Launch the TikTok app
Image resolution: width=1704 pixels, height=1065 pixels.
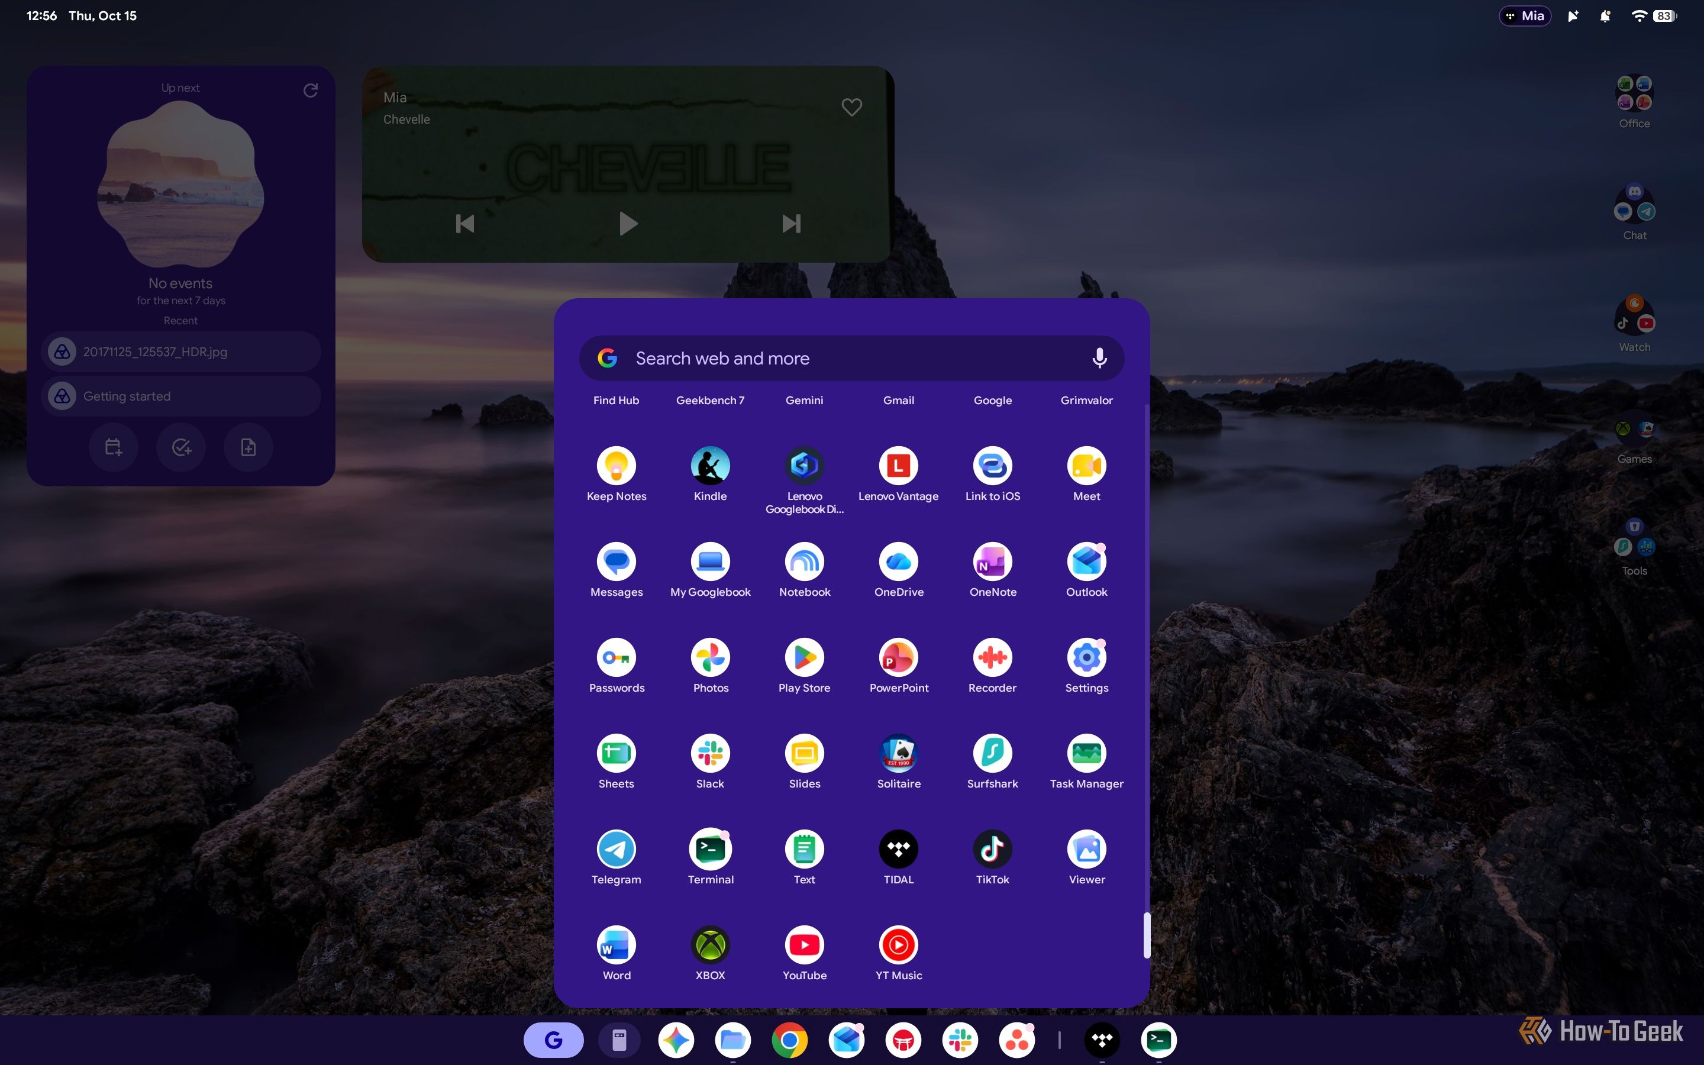point(992,849)
